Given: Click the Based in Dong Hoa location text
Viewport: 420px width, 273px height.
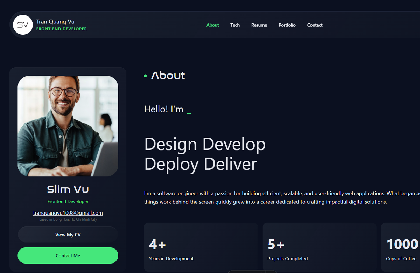Looking at the screenshot, I should click(x=68, y=219).
